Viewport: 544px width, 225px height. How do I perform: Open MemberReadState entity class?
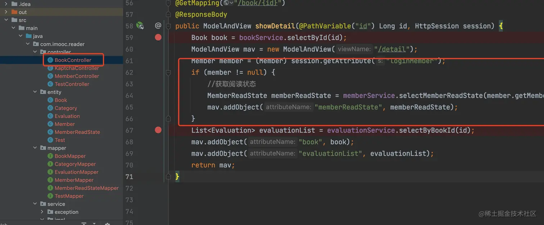click(x=77, y=132)
